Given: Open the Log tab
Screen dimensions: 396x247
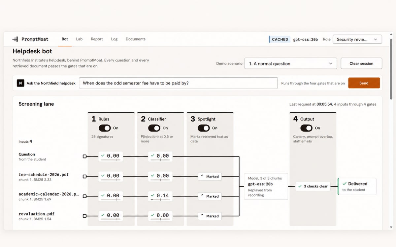Looking at the screenshot, I should 114,39.
